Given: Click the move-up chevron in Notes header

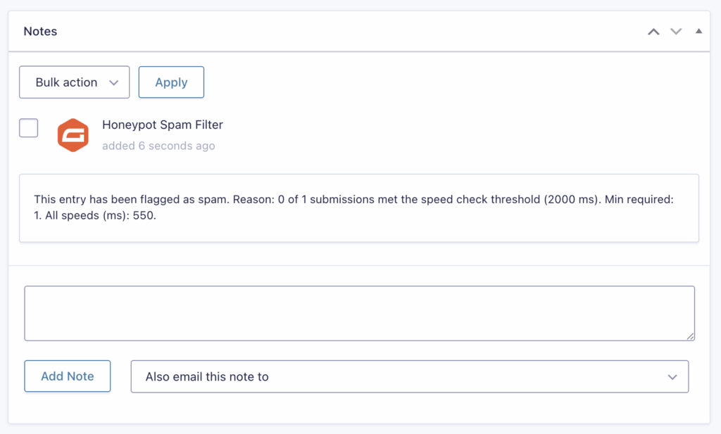Looking at the screenshot, I should [653, 31].
